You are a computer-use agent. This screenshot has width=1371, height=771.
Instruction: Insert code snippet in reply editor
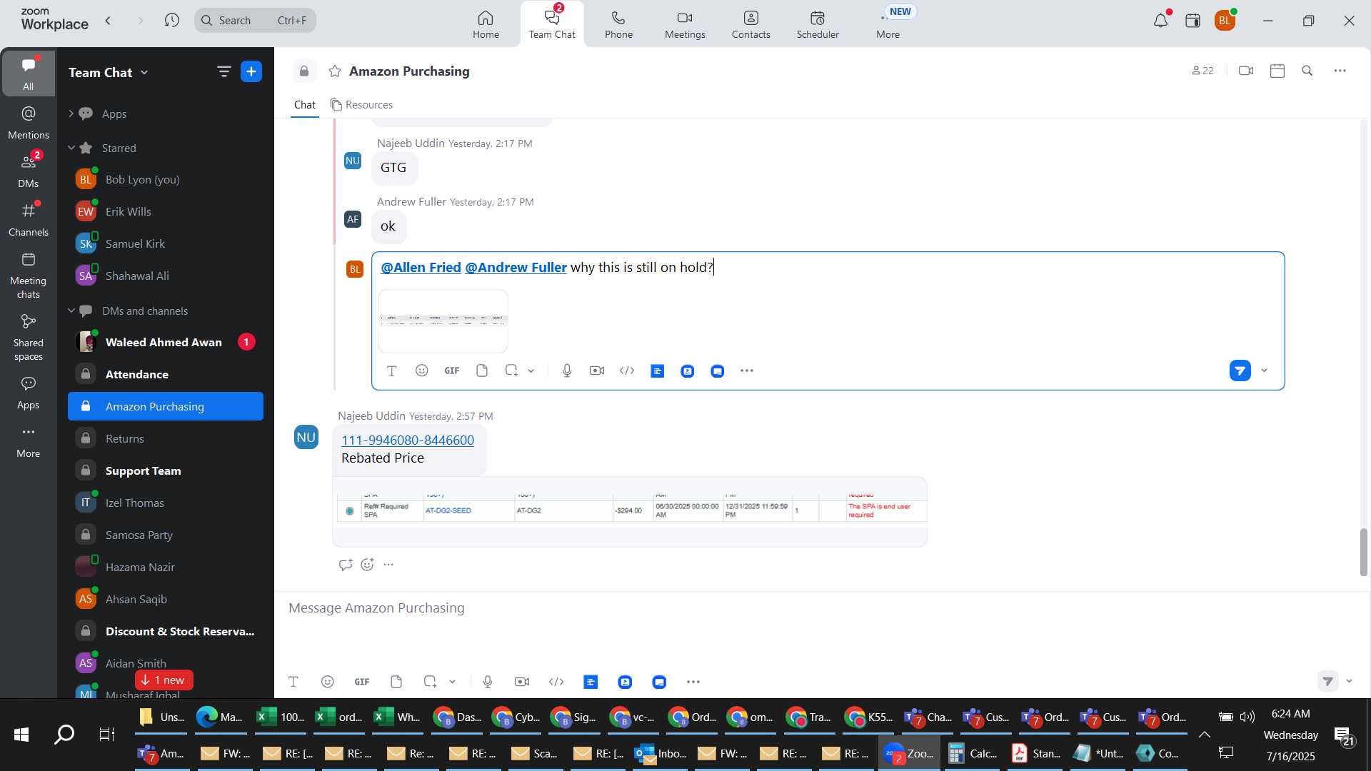coord(627,371)
